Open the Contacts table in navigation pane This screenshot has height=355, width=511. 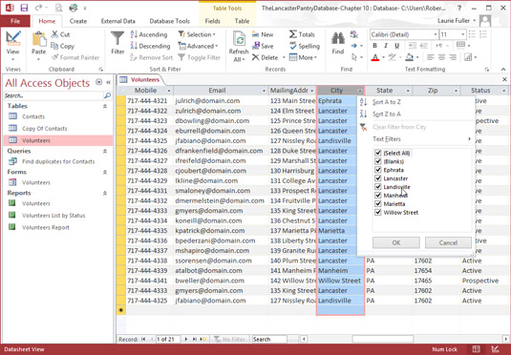(33, 116)
